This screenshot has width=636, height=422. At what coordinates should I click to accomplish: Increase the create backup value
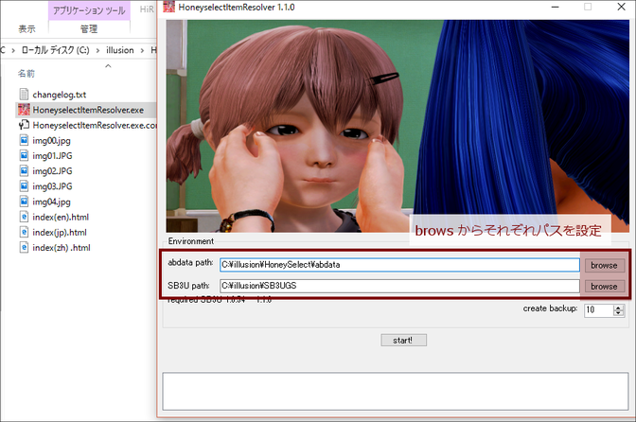[619, 308]
